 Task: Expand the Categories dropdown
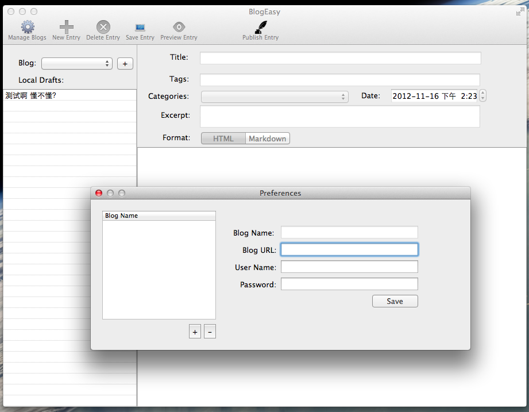click(275, 97)
